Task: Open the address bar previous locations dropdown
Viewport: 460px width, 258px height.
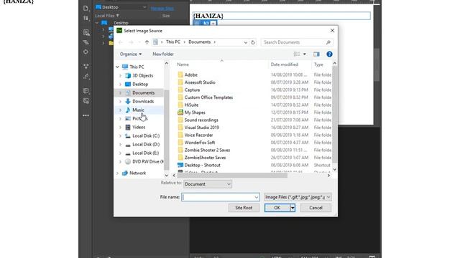Action: click(246, 42)
